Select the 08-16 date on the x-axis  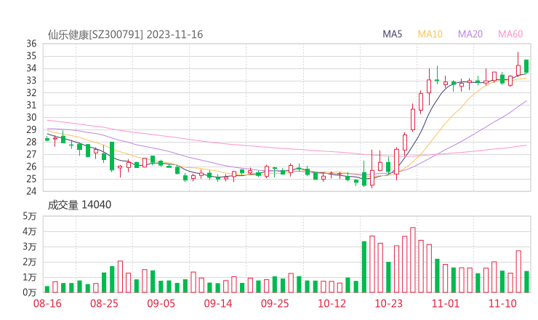tap(48, 303)
